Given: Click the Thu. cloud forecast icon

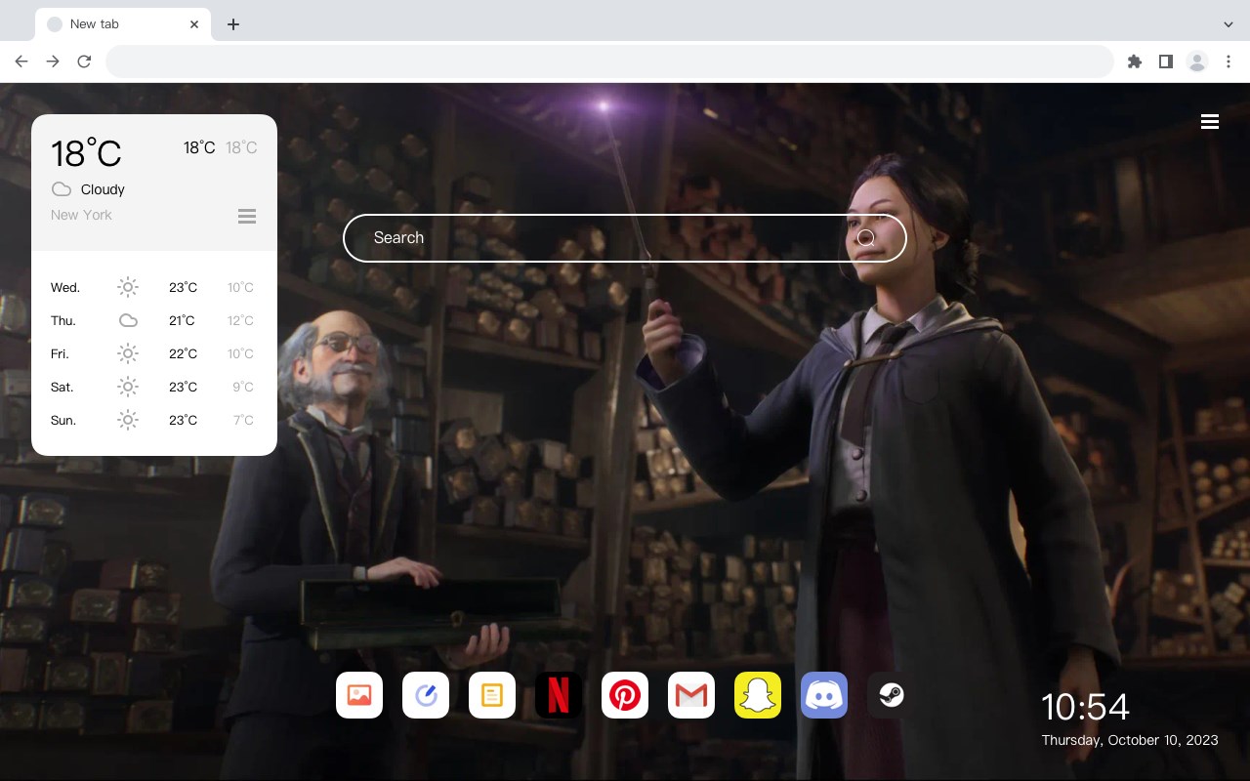Looking at the screenshot, I should point(128,320).
